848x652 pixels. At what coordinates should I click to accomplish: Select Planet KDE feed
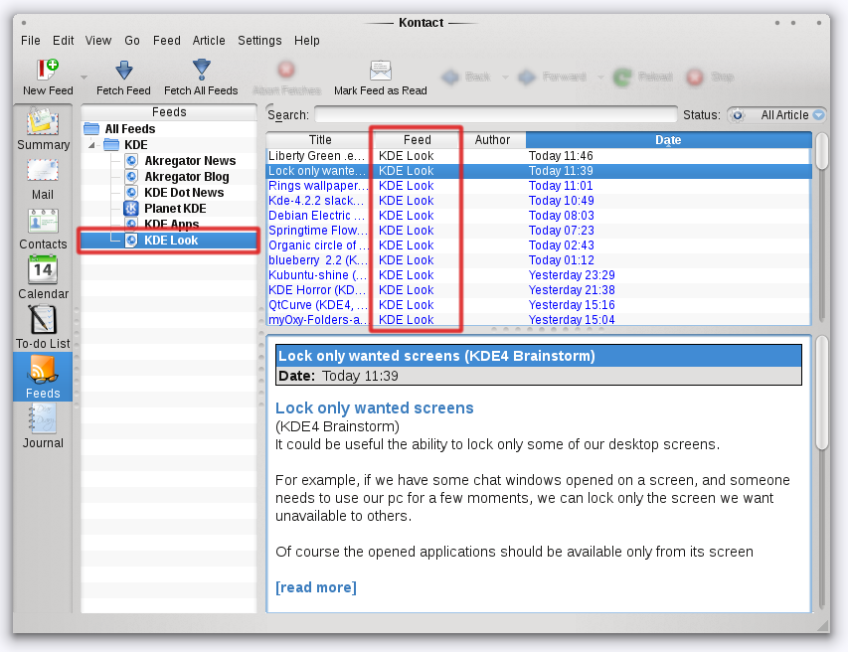[175, 208]
